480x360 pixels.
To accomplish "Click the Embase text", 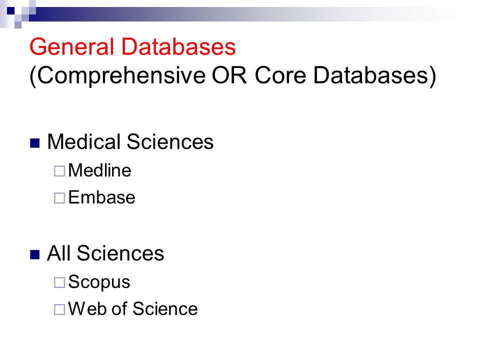I will (x=101, y=197).
